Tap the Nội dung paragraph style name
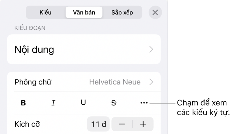Viewport: 231px width, 134px height. [34, 50]
